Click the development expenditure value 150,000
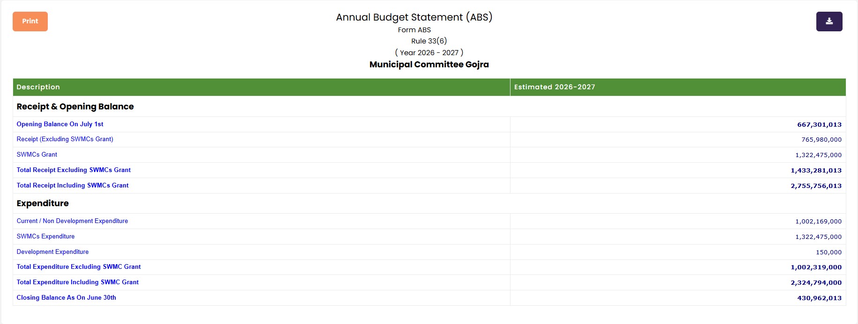The height and width of the screenshot is (324, 858). 829,252
